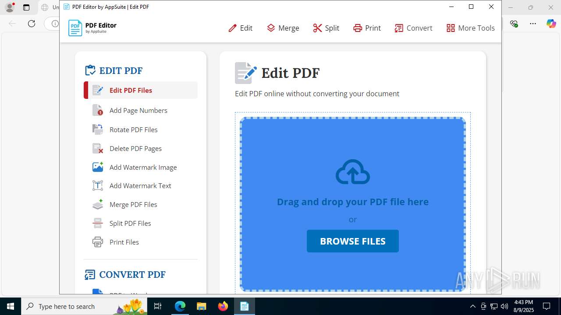Open Task View on the taskbar
Viewport: 561px width, 315px height.
[158, 306]
